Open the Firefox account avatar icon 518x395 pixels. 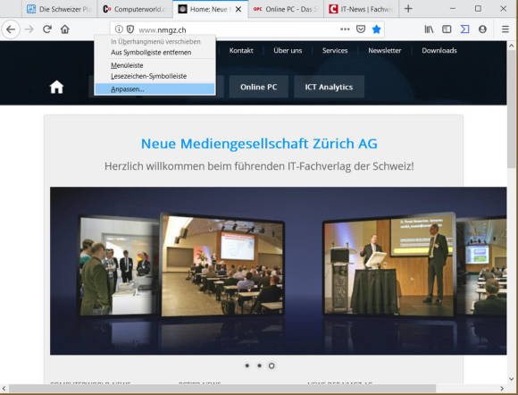click(x=482, y=29)
